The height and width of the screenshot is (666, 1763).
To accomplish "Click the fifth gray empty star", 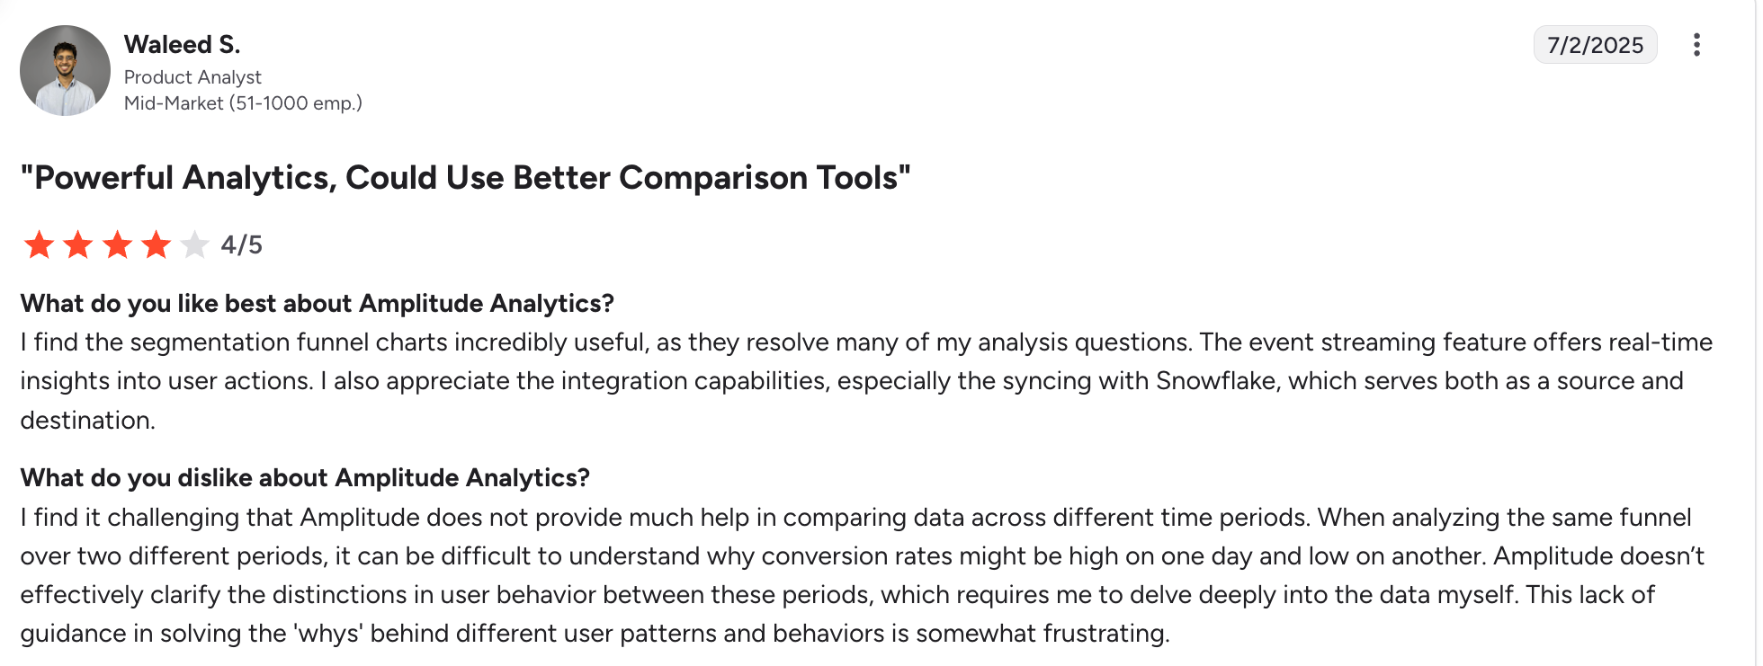I will click(x=194, y=244).
